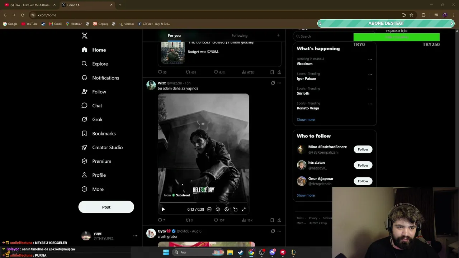This screenshot has width=459, height=258.
Task: Open more options for Oyto's post
Action: click(x=279, y=231)
